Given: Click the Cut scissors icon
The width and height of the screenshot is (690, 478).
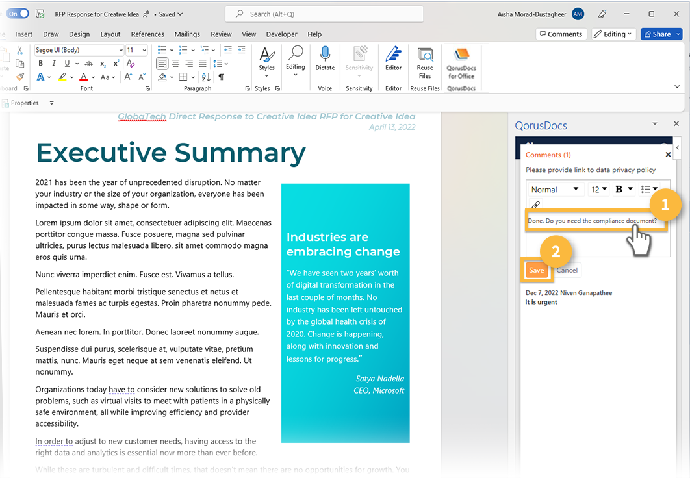Looking at the screenshot, I should (19, 51).
